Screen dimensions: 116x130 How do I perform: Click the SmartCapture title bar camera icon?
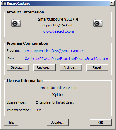(x=4, y=4)
